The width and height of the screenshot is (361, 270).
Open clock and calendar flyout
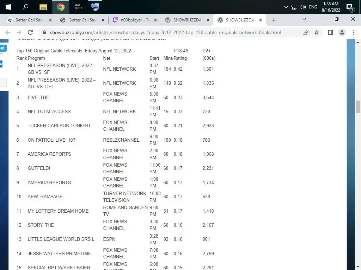point(331,7)
